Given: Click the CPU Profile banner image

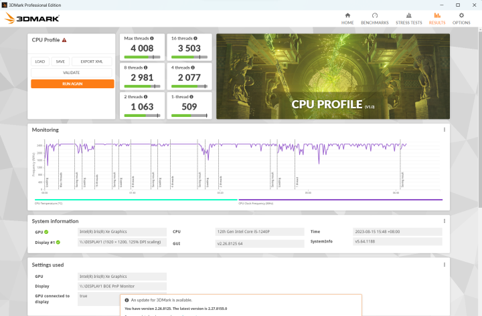Looking at the screenshot, I should pyautogui.click(x=333, y=76).
